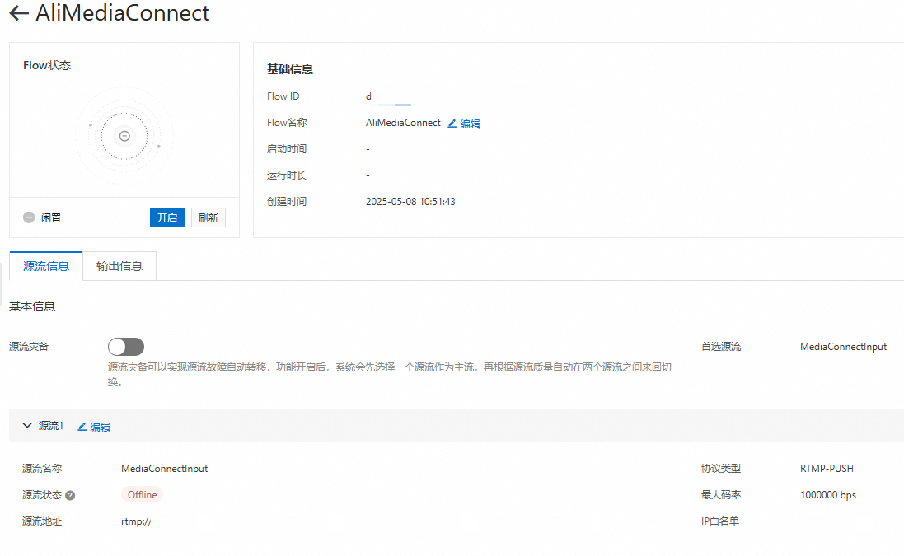904x556 pixels.
Task: Switch to the 源流信息 tab
Action: click(x=46, y=266)
